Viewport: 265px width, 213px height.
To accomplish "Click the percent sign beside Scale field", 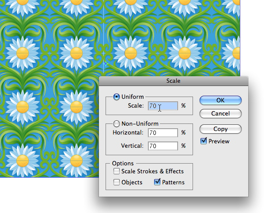I will tap(184, 106).
